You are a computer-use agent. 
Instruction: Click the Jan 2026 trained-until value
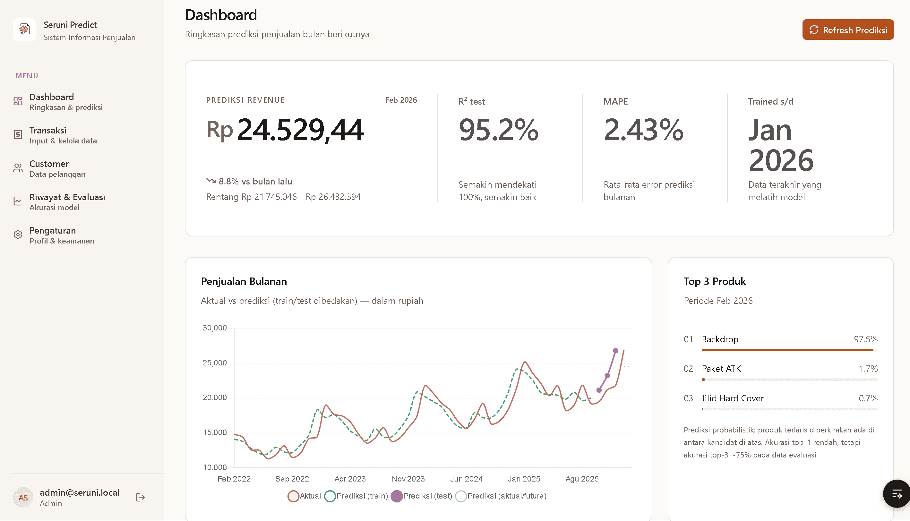[781, 145]
